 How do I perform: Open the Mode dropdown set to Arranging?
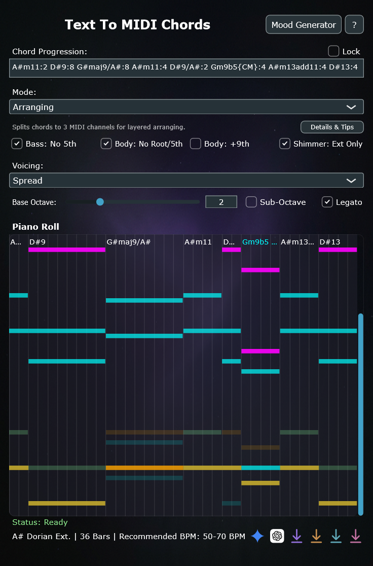186,107
